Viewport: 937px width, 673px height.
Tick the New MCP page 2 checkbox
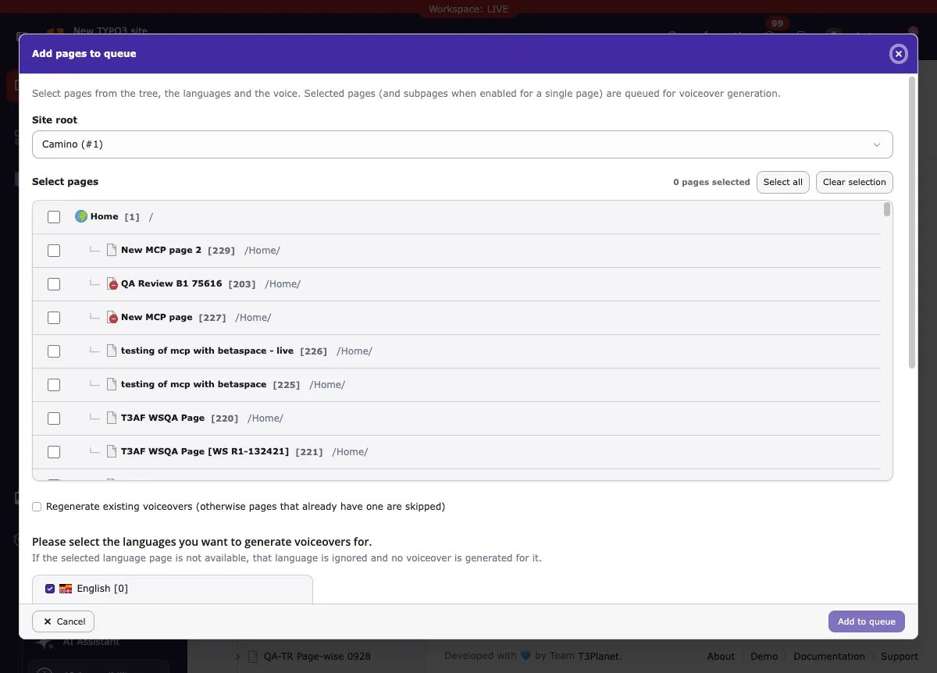click(54, 251)
